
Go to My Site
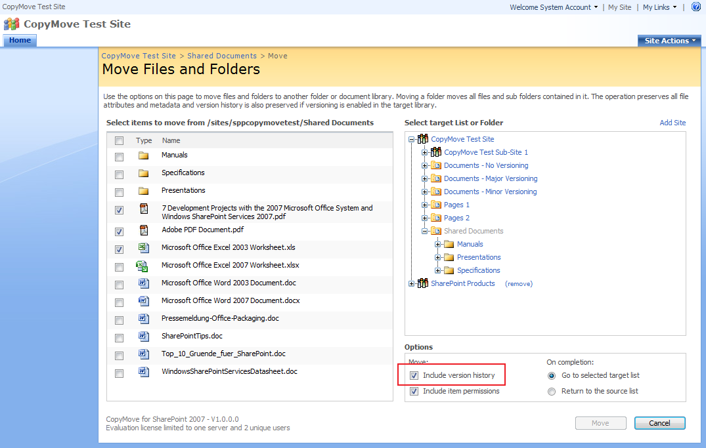[x=619, y=7]
